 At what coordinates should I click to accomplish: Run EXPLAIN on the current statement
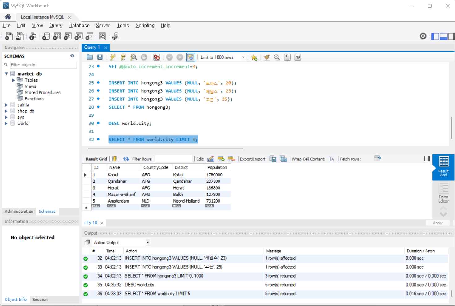pos(134,57)
